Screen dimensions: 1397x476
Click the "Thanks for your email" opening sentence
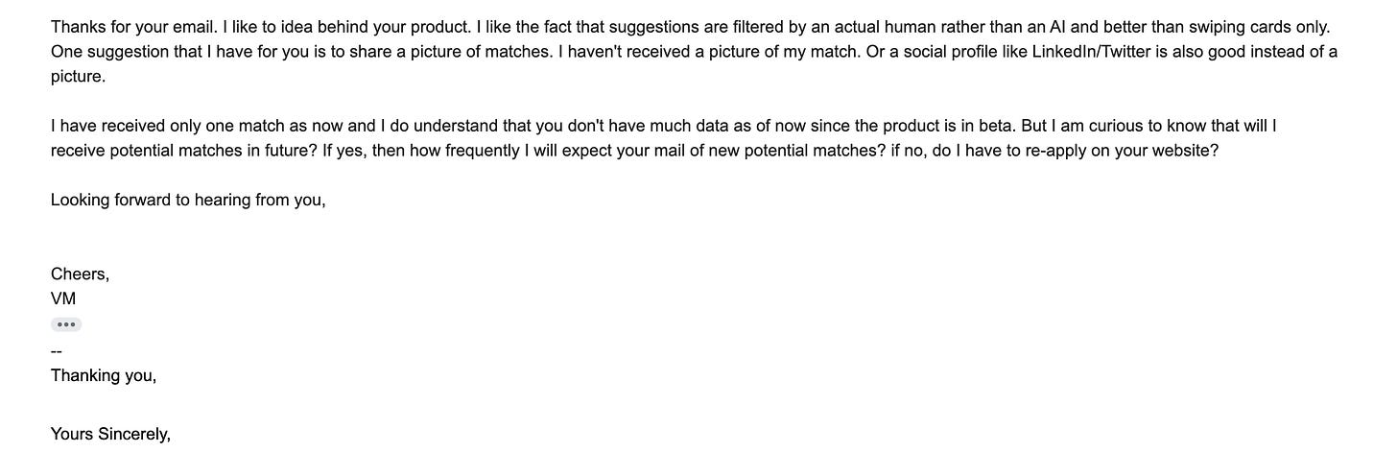click(x=133, y=27)
